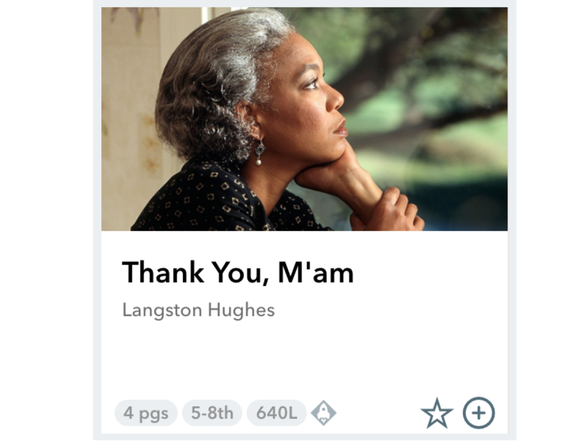Select the 640L Lexile level tag
This screenshot has height=441, width=588.
click(276, 413)
